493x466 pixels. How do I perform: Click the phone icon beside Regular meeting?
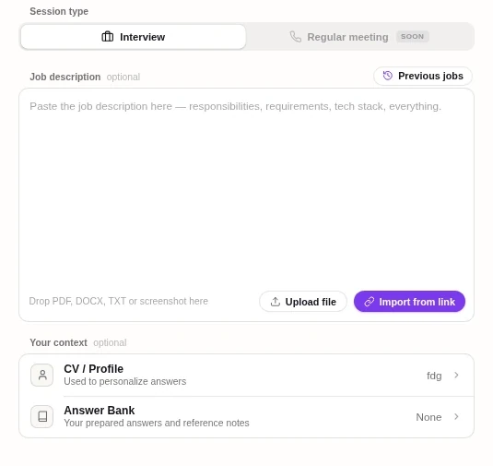295,37
